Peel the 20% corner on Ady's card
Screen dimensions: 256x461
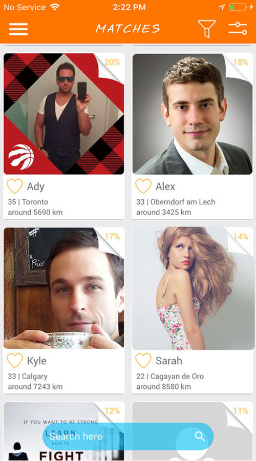tap(110, 67)
